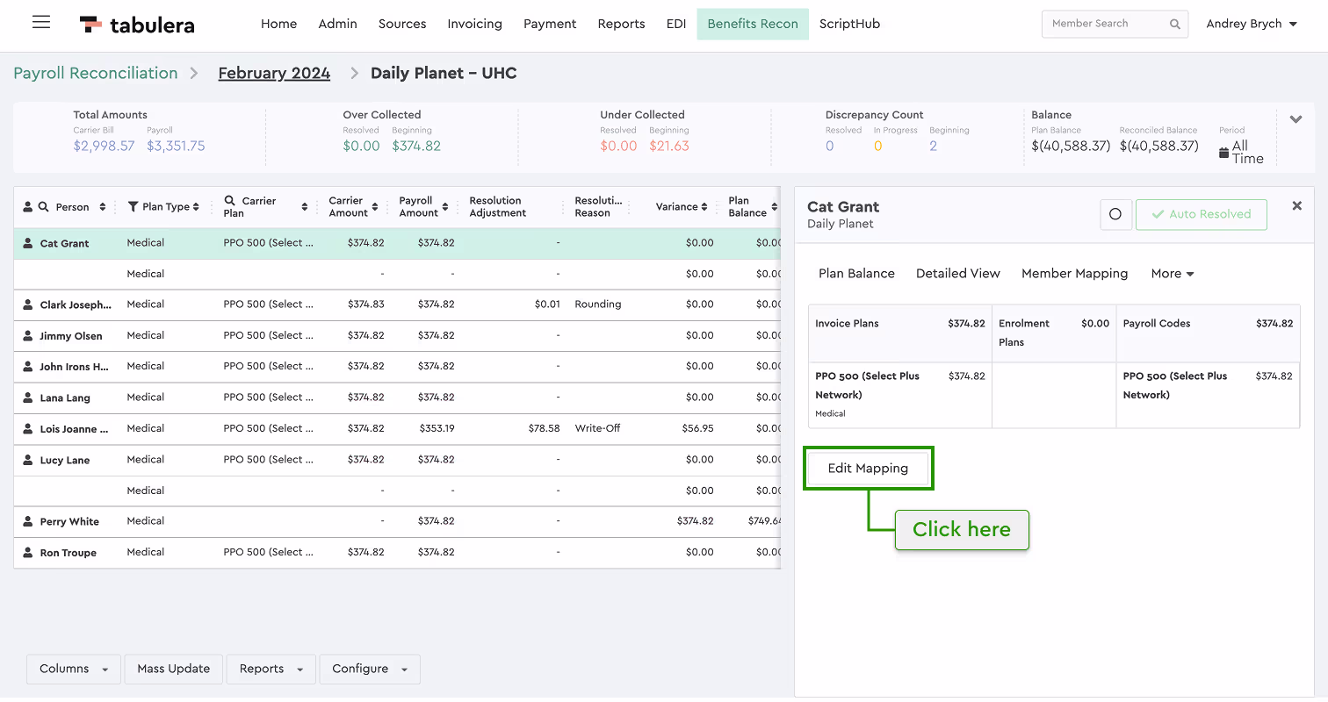Click the Plan Type filter funnel icon
The height and width of the screenshot is (702, 1328).
[134, 207]
